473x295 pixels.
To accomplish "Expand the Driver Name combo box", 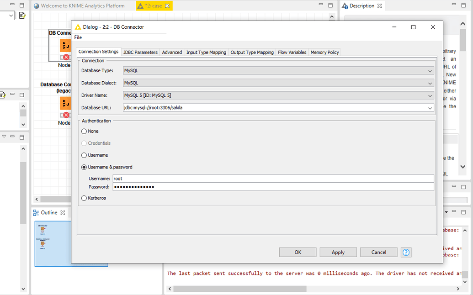I will (430, 95).
